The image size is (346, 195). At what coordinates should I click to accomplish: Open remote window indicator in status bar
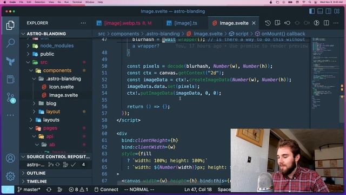(x=8, y=190)
